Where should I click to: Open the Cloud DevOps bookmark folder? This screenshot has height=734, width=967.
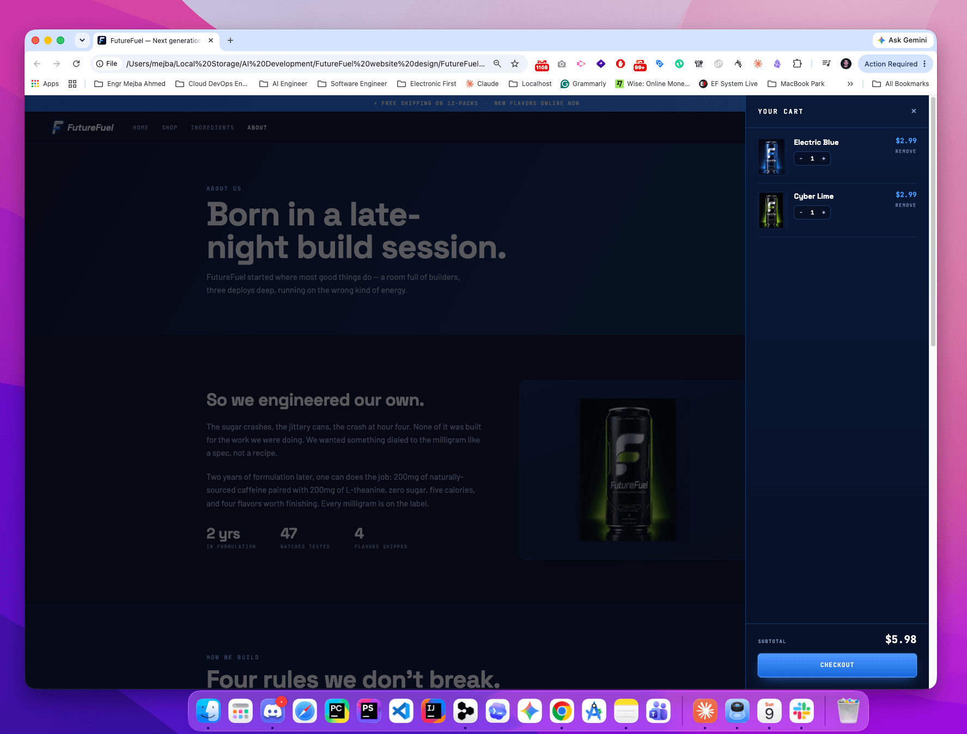(x=211, y=83)
